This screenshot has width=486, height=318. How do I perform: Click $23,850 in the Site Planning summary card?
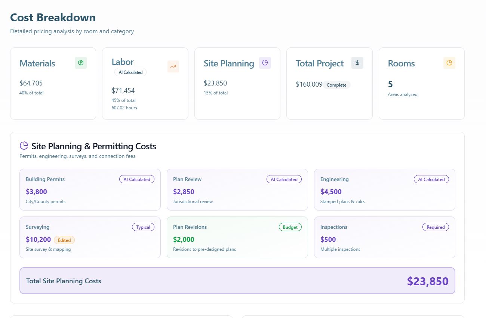[215, 83]
